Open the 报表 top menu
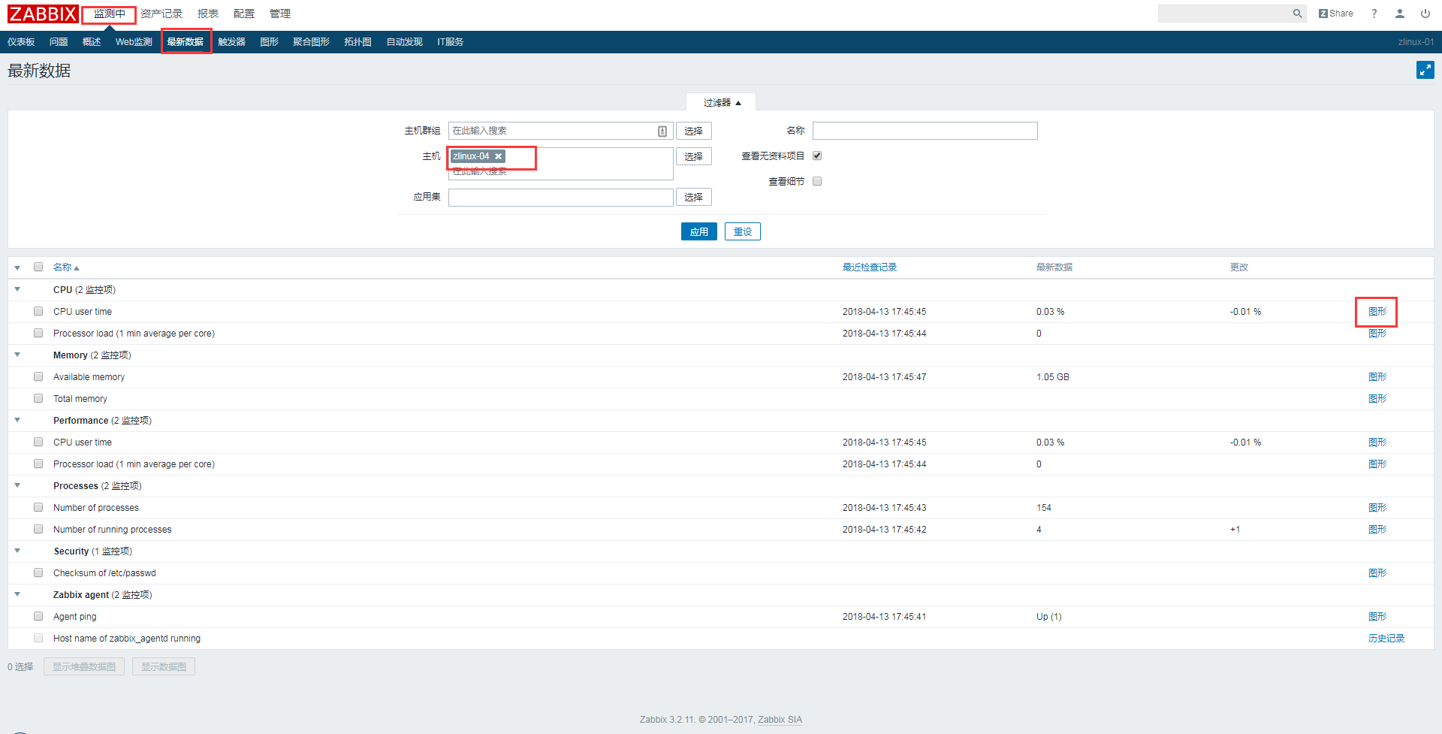The width and height of the screenshot is (1442, 734). coord(208,14)
